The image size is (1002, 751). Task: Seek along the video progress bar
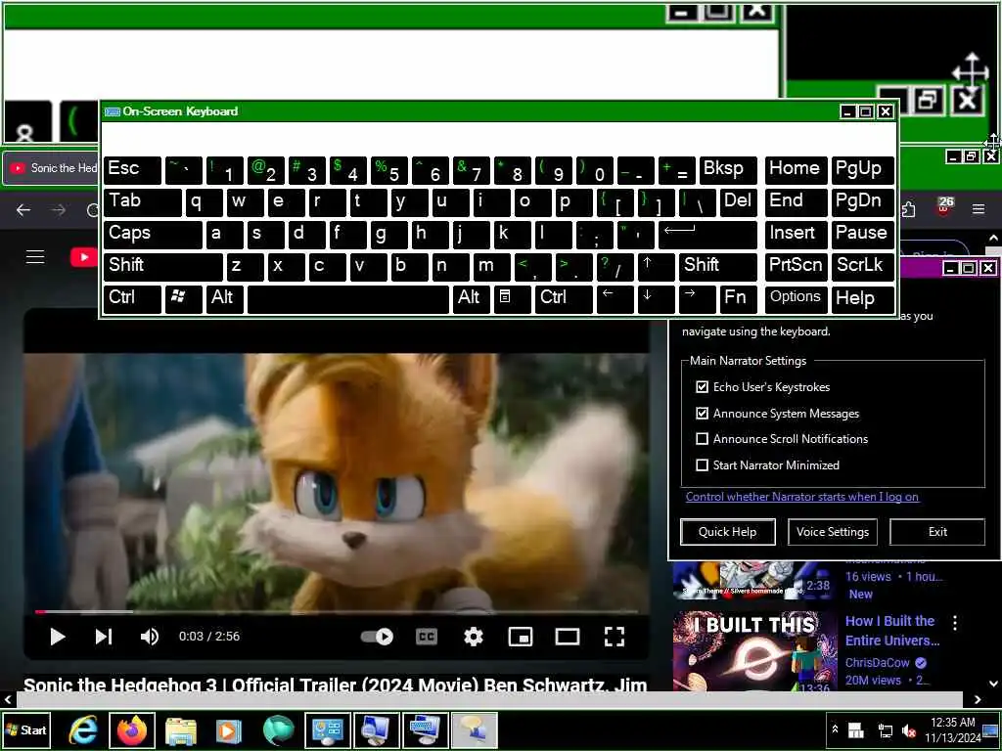(x=337, y=612)
